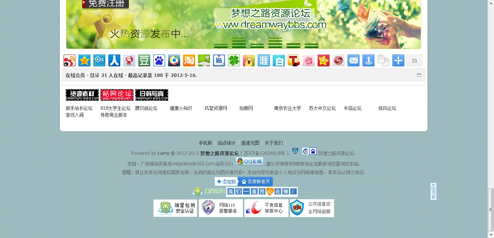Visit 南京农业大学 link
Image resolution: width=494 pixels, height=238 pixels.
[288, 108]
